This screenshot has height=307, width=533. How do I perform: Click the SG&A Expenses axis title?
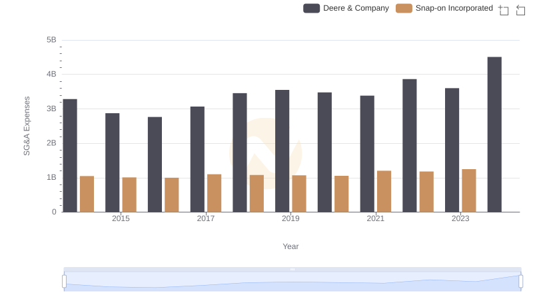click(x=27, y=126)
